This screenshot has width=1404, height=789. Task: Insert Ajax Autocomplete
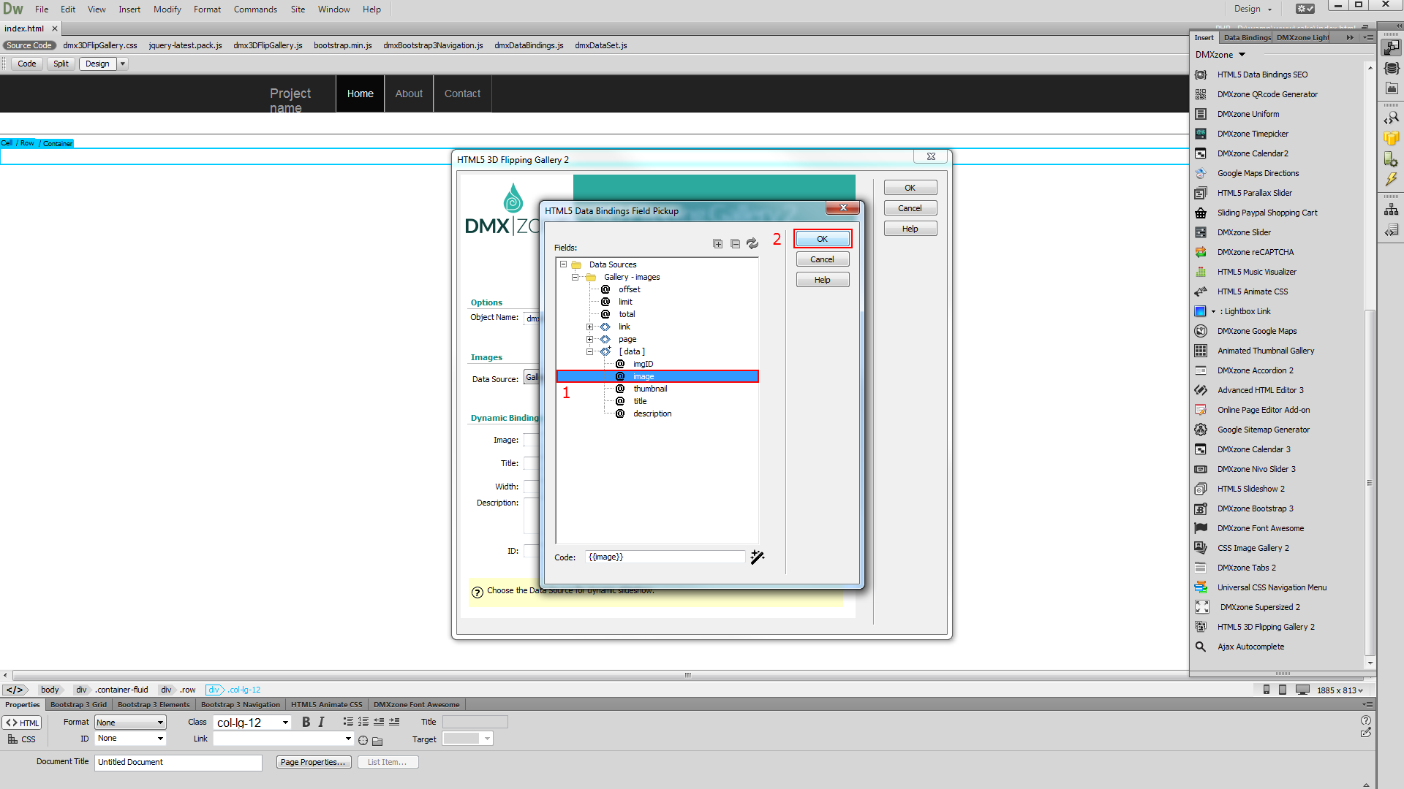tap(1250, 647)
